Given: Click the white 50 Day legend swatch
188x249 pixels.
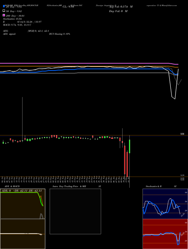Looking at the screenshot, I should (x=4, y=11).
